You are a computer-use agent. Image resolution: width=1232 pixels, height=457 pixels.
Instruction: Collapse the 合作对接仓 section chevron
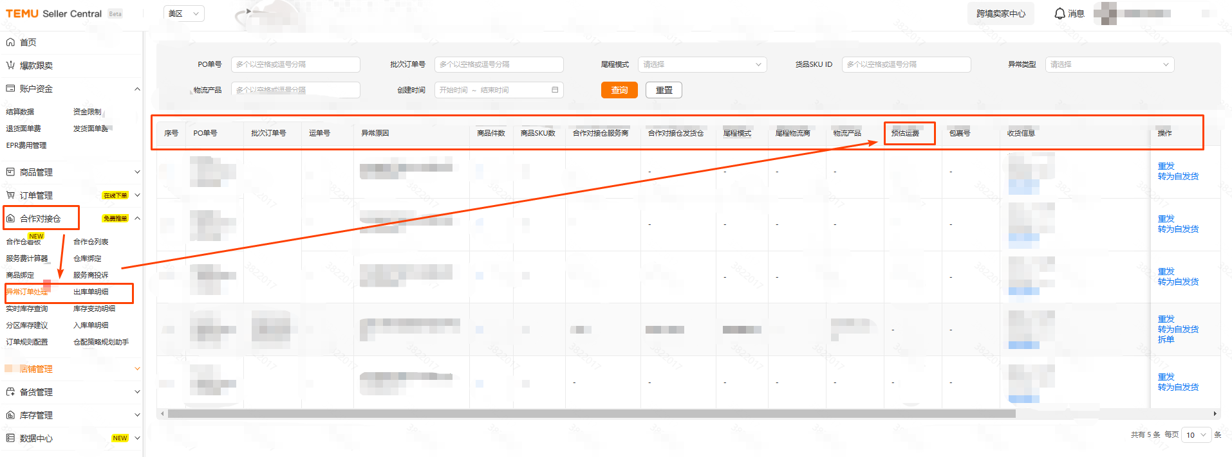(137, 219)
